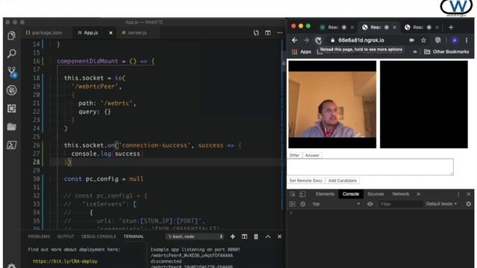Switch to DevTools Sources tab
Viewport: 477px width, 268px height.
pyautogui.click(x=376, y=194)
